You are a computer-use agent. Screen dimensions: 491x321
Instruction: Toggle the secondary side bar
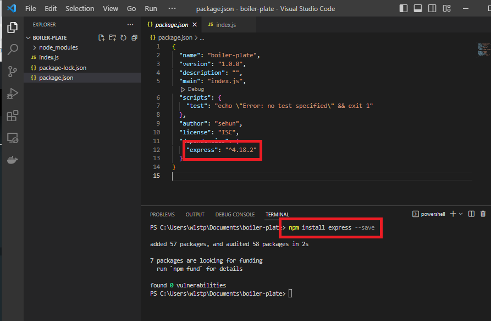coord(432,8)
